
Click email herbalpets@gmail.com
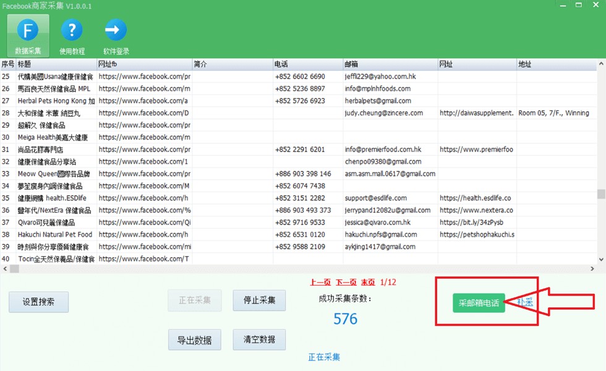(378, 101)
